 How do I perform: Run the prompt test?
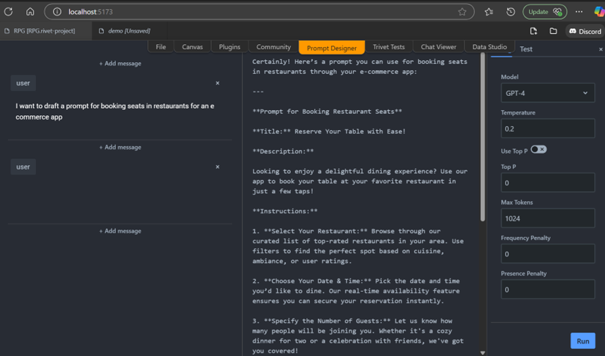tap(583, 341)
